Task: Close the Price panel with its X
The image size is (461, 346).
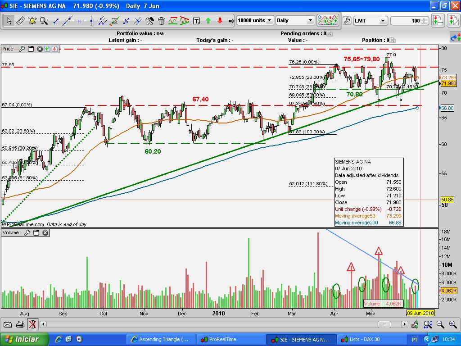Action: pos(40,49)
